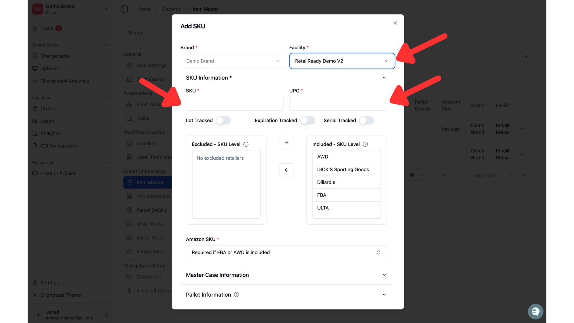Click Parcel Details box icon
Screen dimensions: 574x323
(x=129, y=210)
